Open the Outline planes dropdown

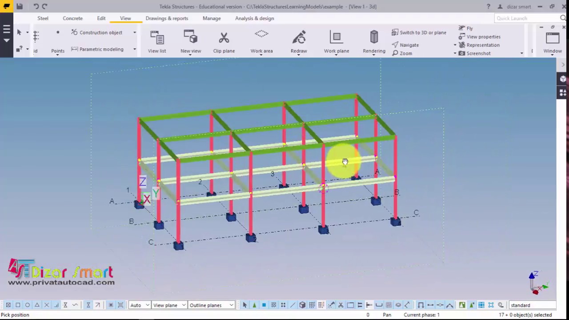(211, 305)
